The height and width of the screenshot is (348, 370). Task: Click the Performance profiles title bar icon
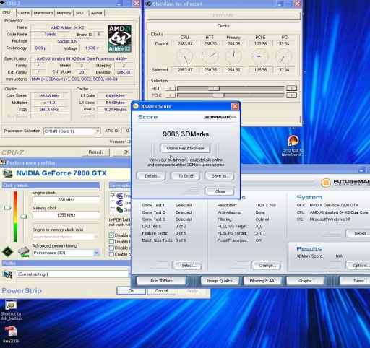tap(3, 162)
